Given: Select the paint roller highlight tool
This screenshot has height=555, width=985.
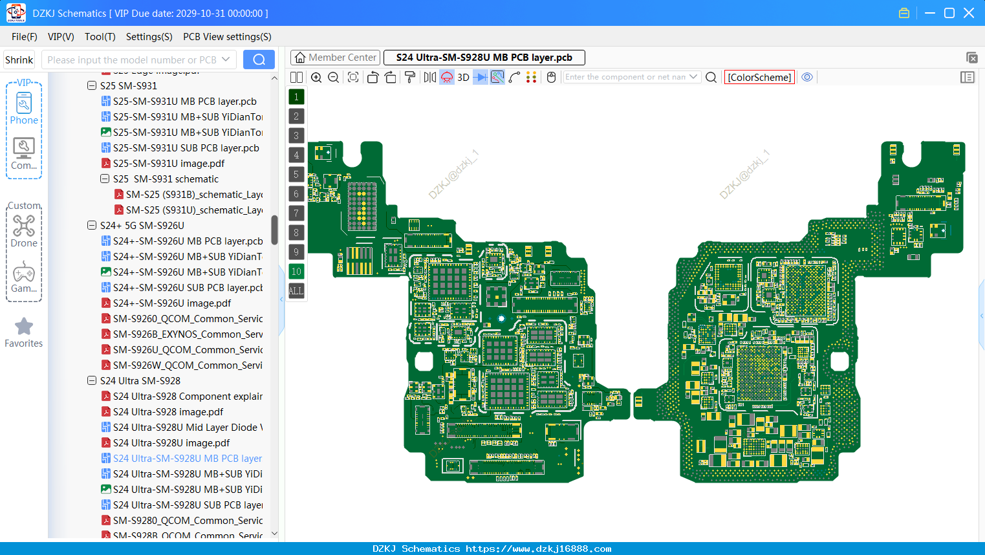Looking at the screenshot, I should coord(410,77).
